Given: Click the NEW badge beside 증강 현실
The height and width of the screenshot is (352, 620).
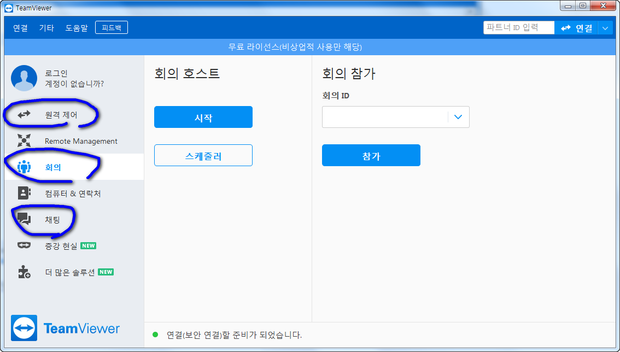Looking at the screenshot, I should (x=88, y=245).
